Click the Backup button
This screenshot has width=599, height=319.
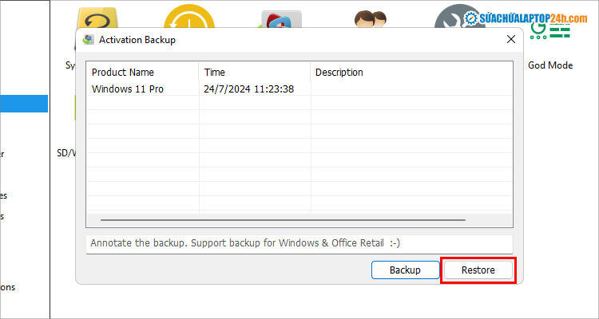[405, 270]
